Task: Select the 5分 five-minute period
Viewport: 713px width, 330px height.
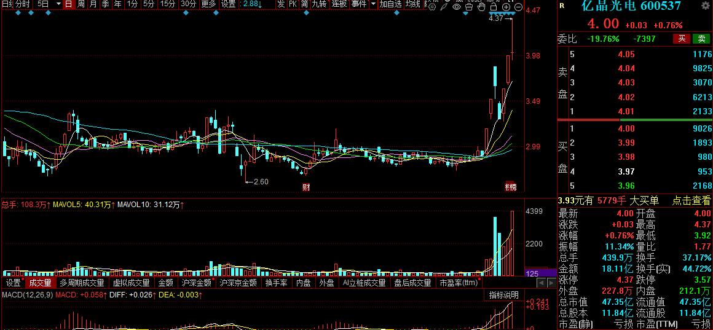Action: [148, 4]
